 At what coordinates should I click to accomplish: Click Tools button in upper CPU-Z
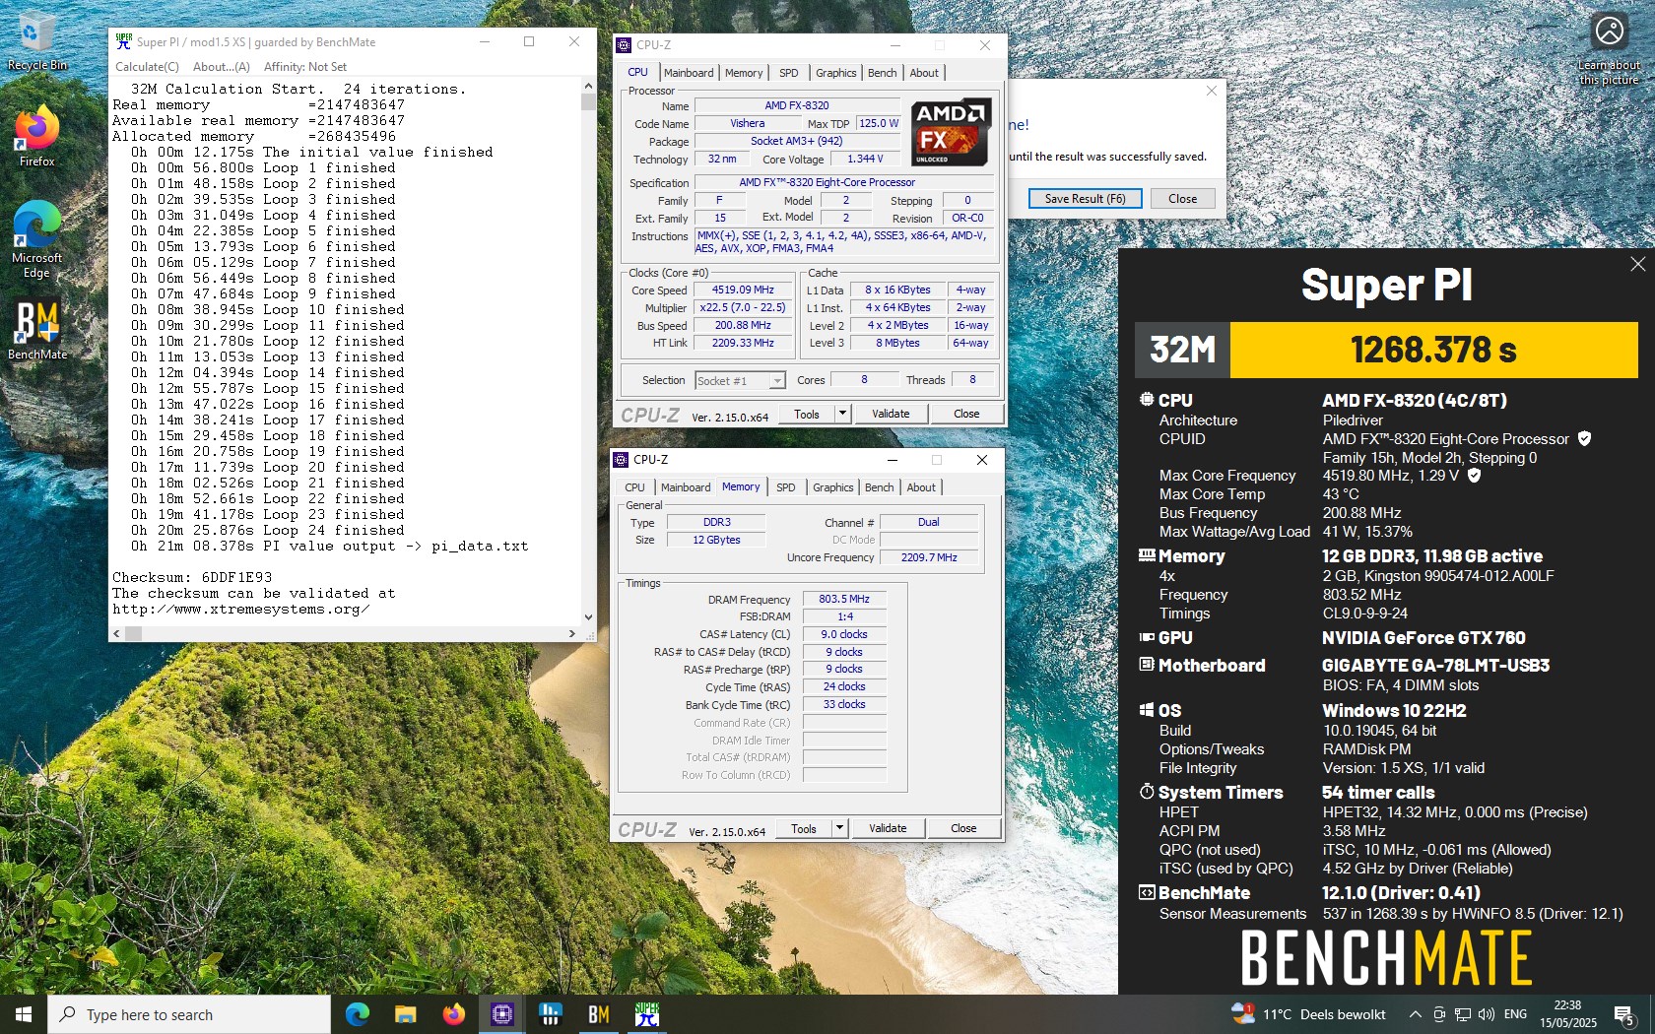pyautogui.click(x=807, y=414)
